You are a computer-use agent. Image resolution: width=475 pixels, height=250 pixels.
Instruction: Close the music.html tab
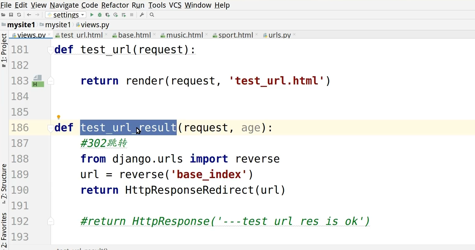(207, 35)
